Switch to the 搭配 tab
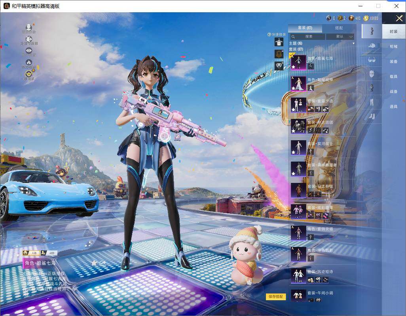 pyautogui.click(x=339, y=28)
